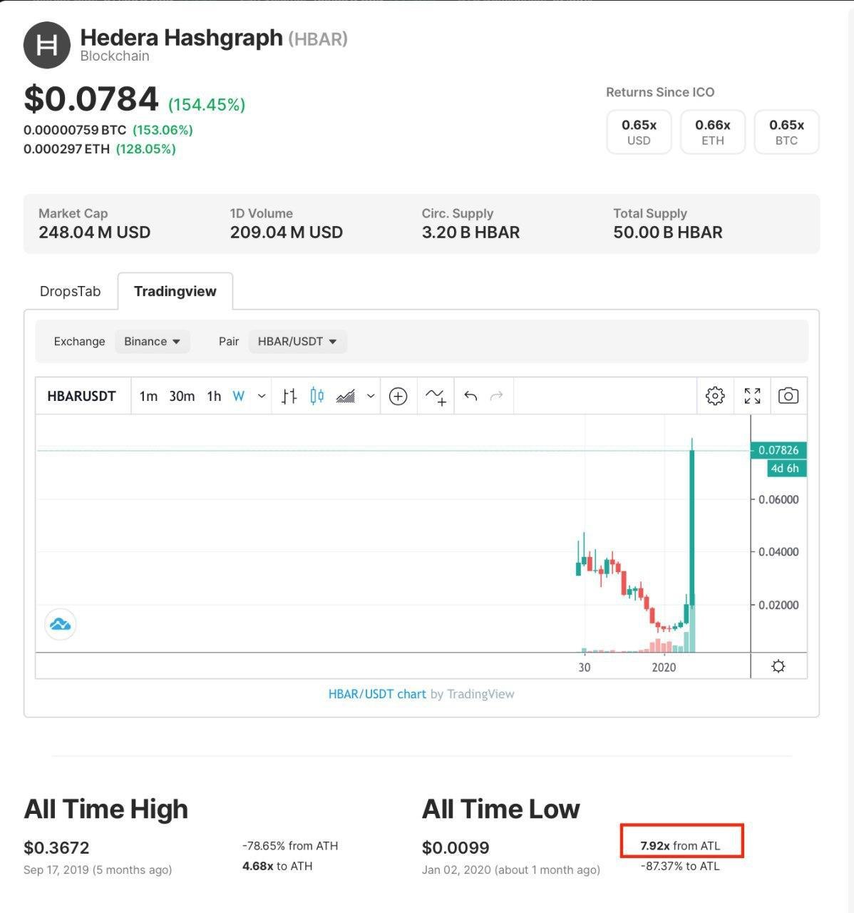Click the (154.45%) price change text
The width and height of the screenshot is (854, 913).
(207, 105)
